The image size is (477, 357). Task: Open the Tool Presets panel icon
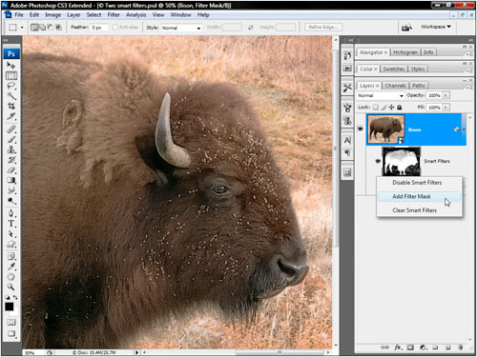click(347, 88)
